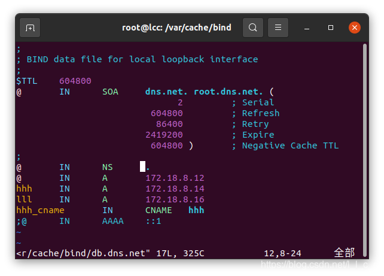Click the Retry value 86400
The height and width of the screenshot is (276, 384).
coord(169,124)
